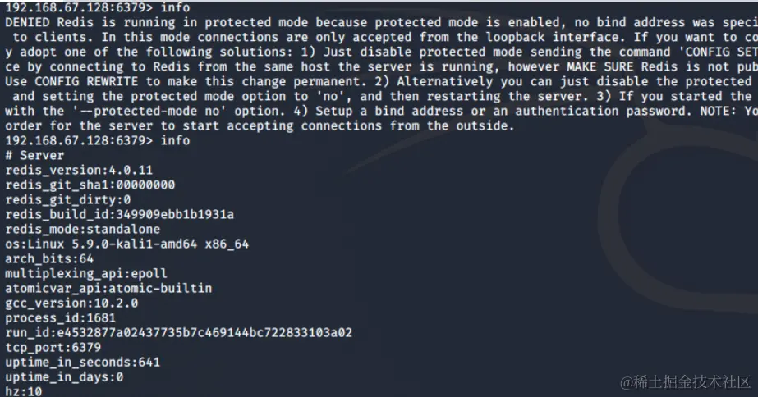Click the arch_bits:64 line
The height and width of the screenshot is (397, 758).
(49, 258)
